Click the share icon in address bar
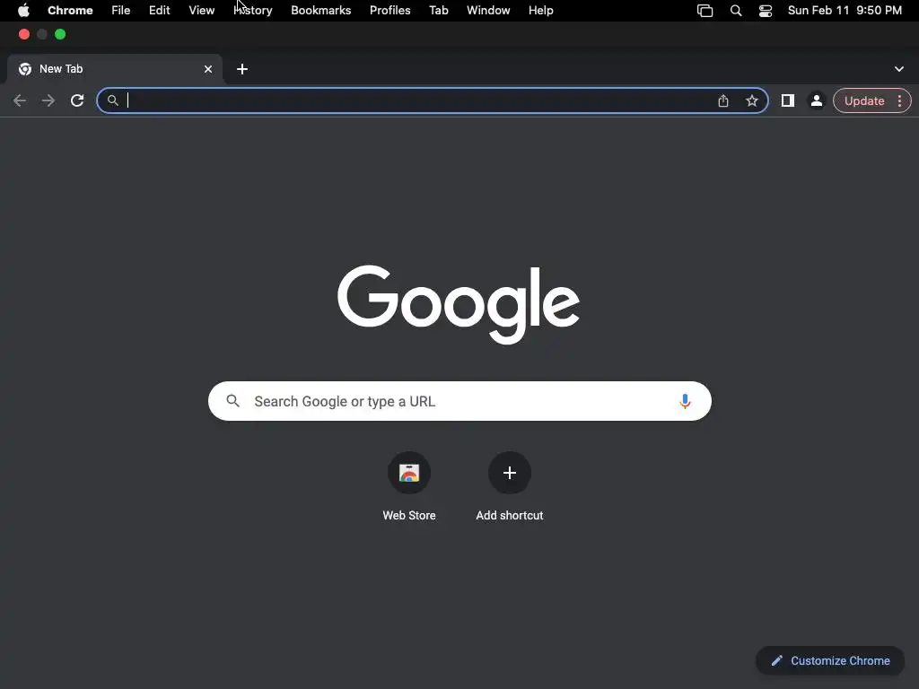The width and height of the screenshot is (919, 689). point(723,100)
